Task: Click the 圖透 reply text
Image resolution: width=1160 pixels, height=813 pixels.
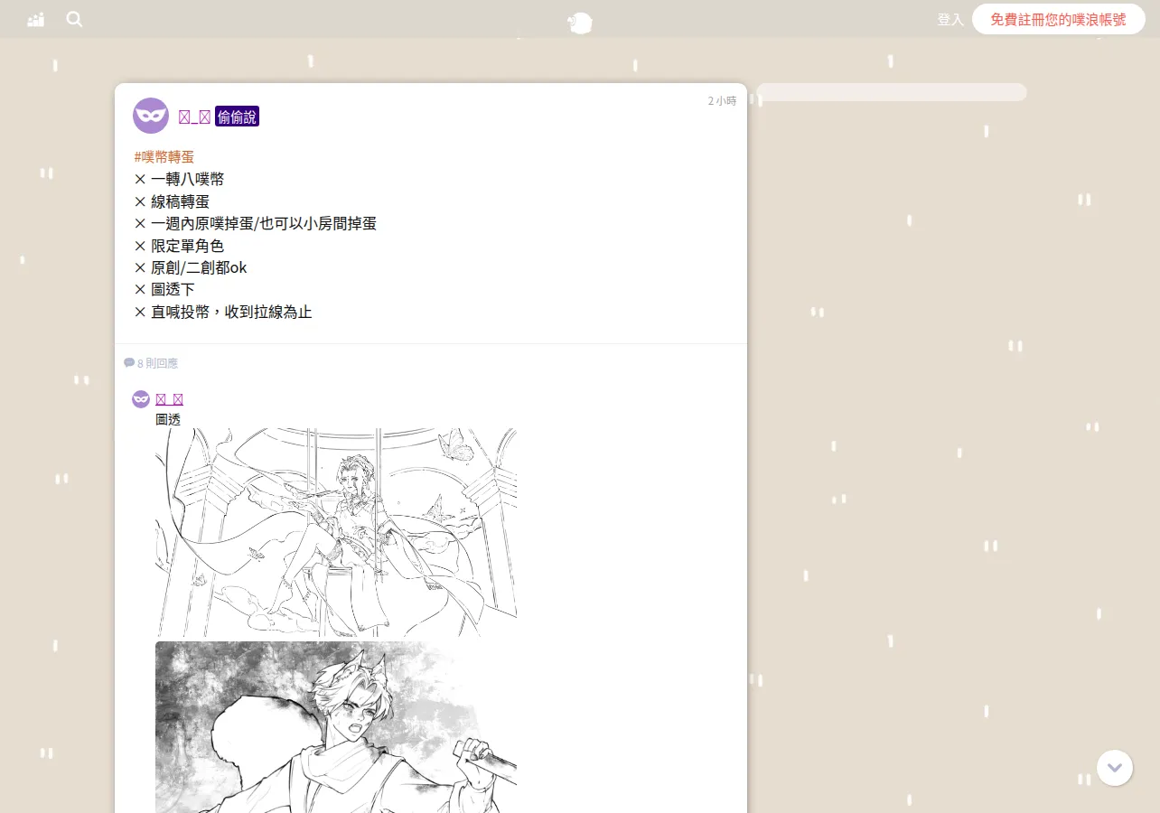Action: 168,419
